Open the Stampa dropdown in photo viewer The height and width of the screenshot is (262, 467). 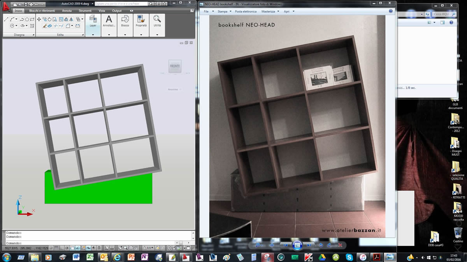(224, 12)
